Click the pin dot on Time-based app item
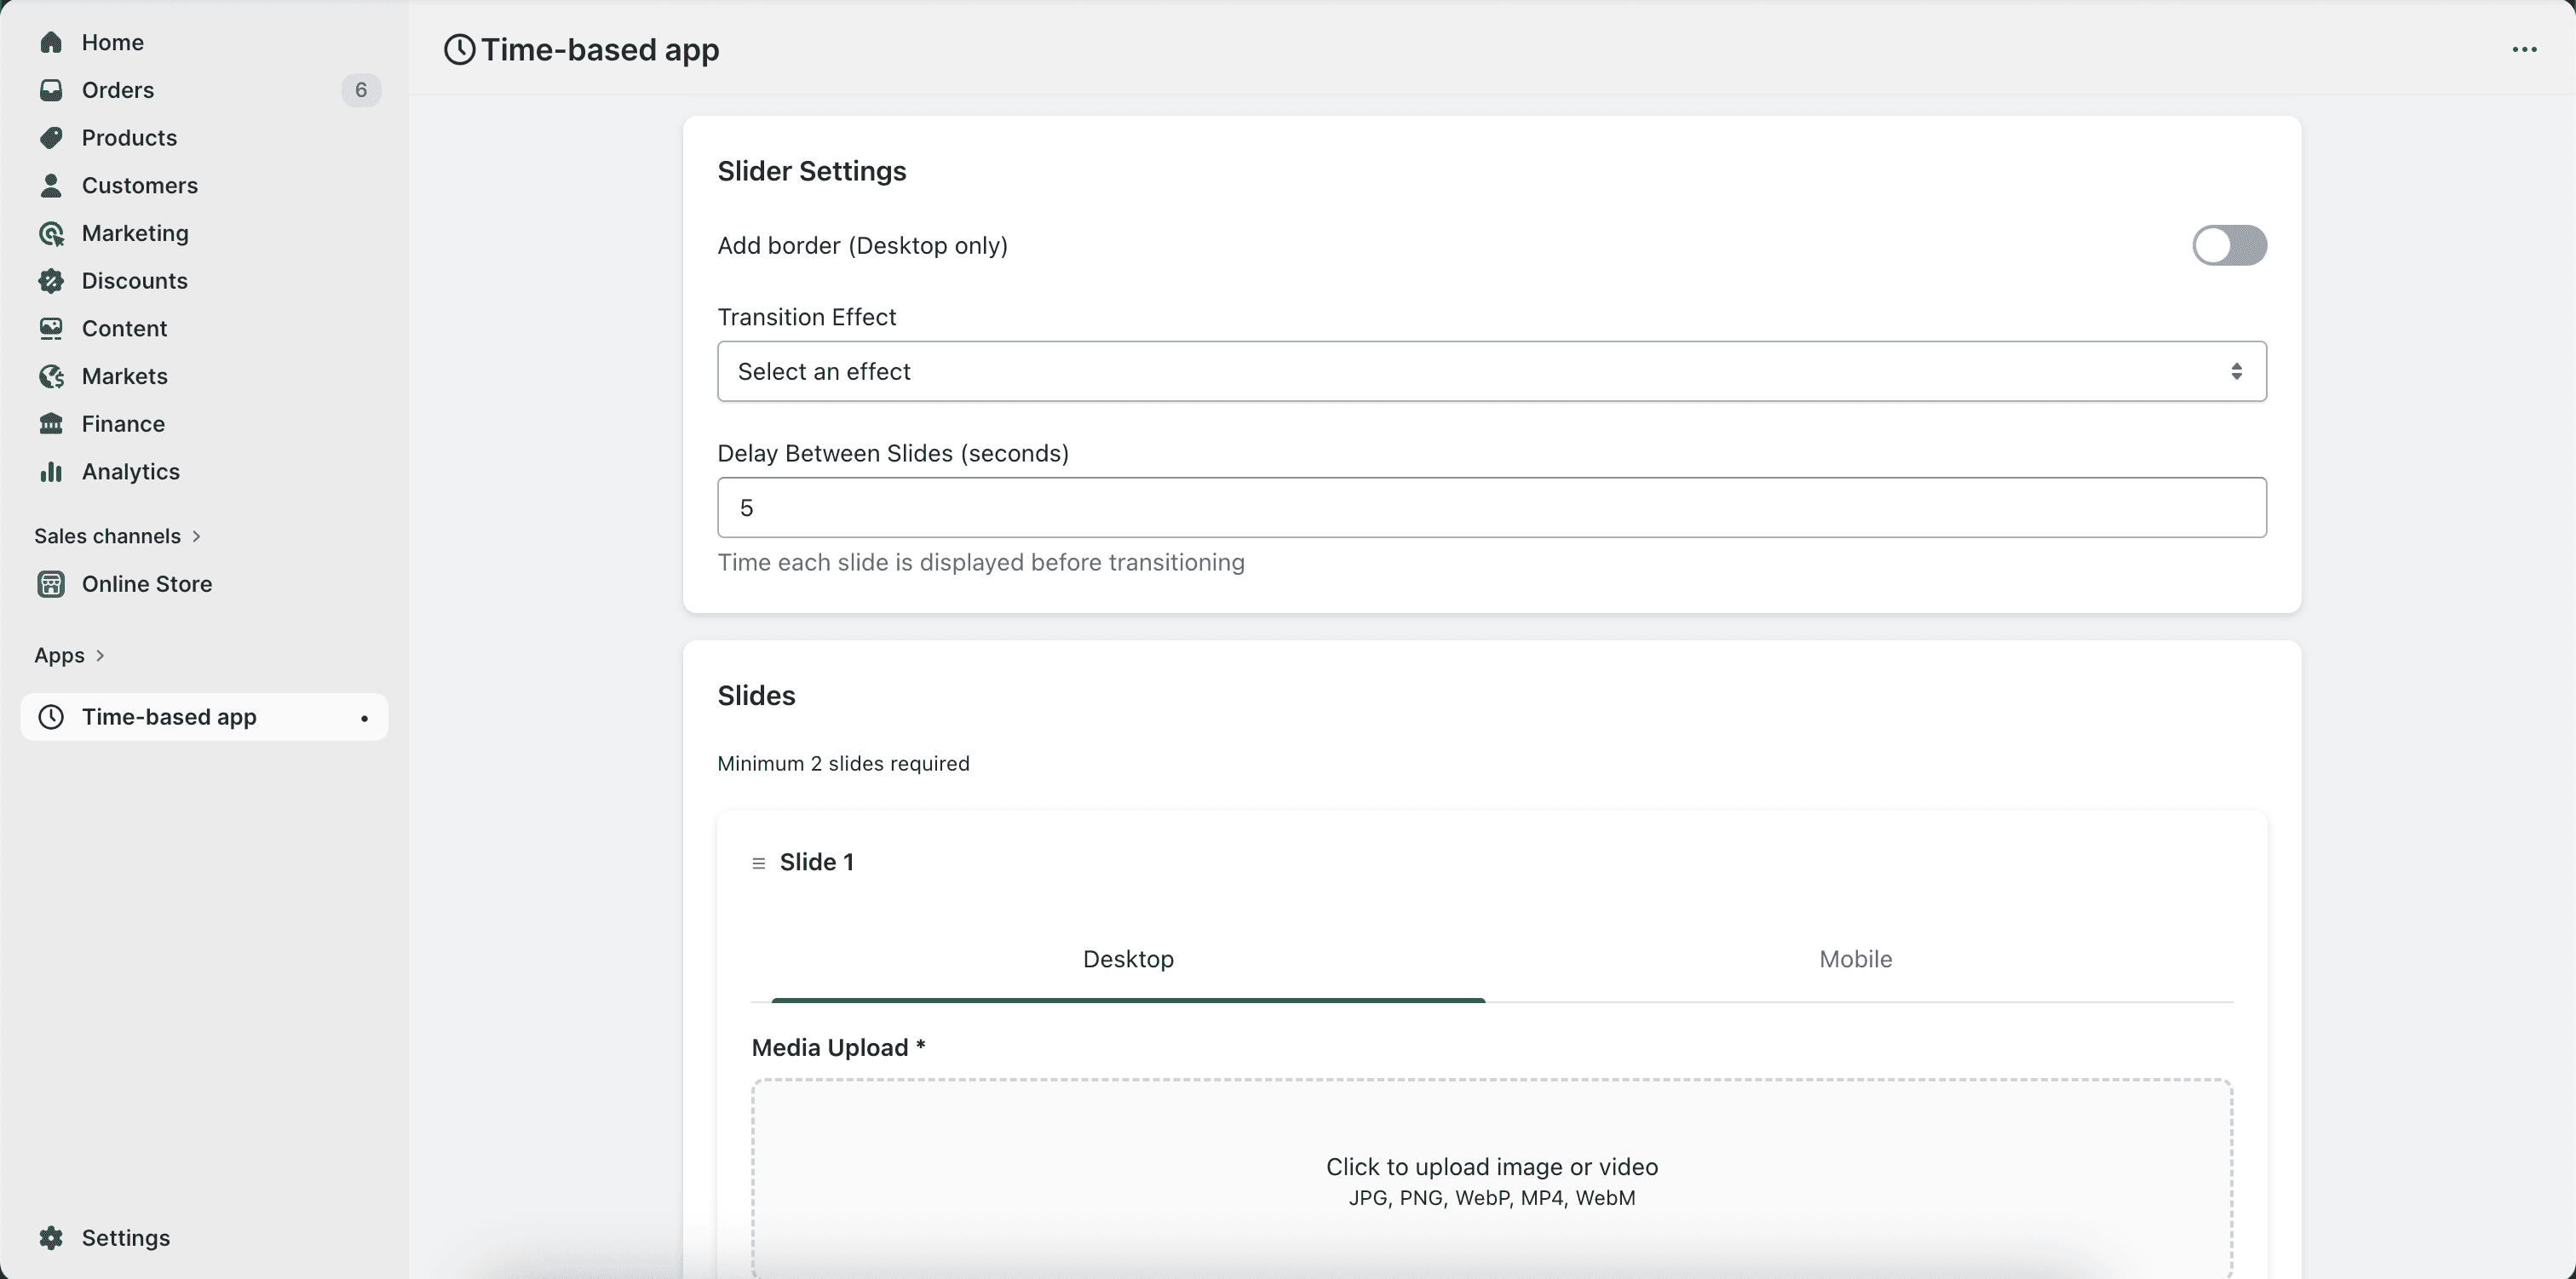The height and width of the screenshot is (1279, 2576). (x=364, y=718)
